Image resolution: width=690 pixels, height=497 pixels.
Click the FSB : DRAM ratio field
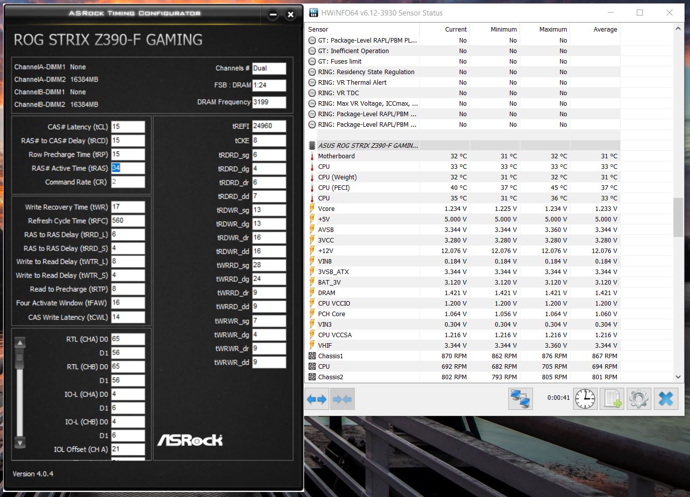tap(269, 85)
